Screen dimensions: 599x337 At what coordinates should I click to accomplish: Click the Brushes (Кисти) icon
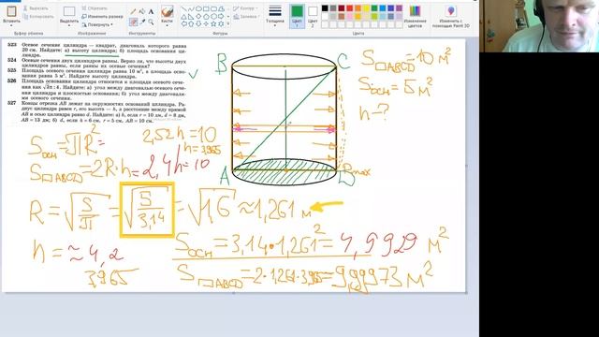point(167,12)
